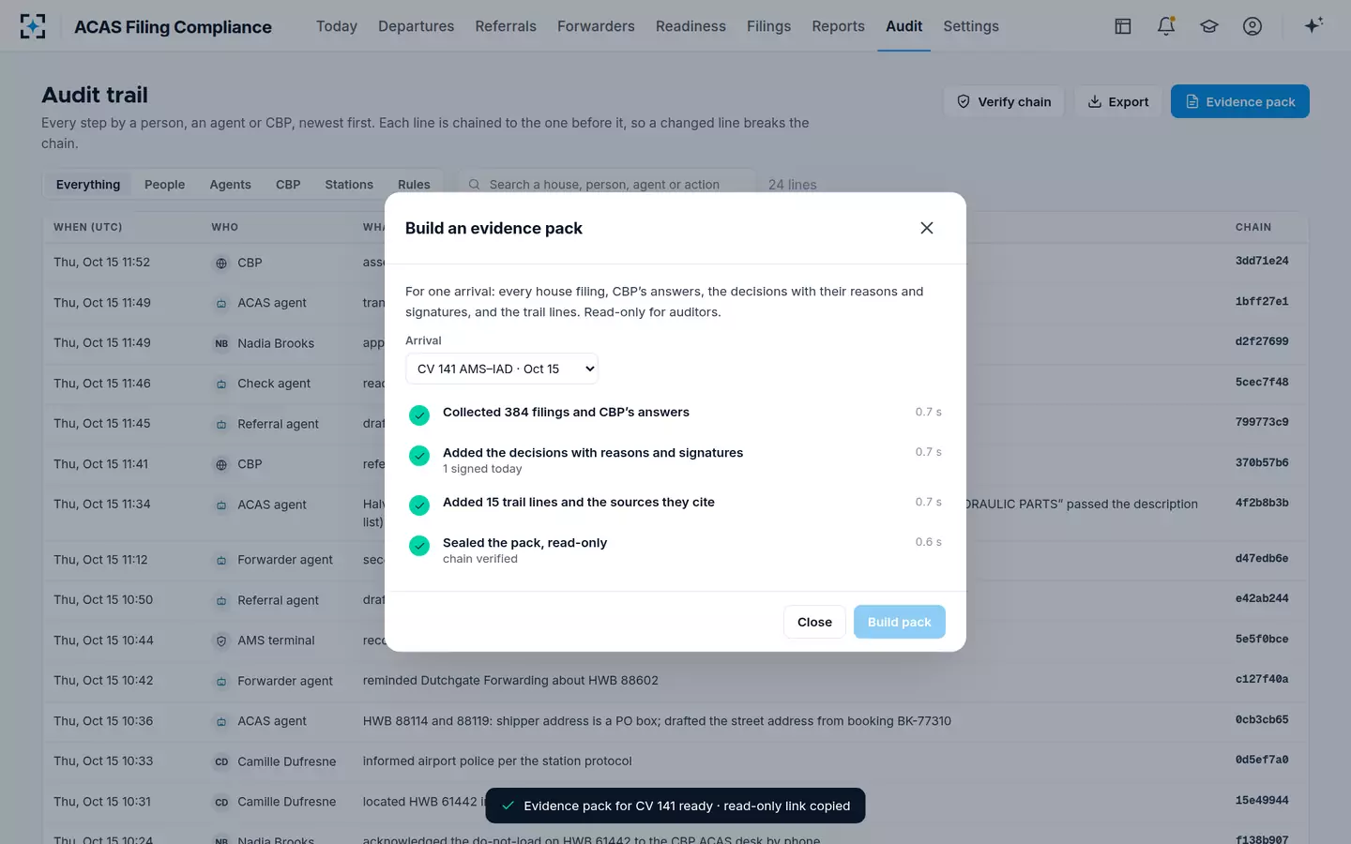Filter audit trail by Agents
Screen dimensions: 1351x844
(230, 185)
